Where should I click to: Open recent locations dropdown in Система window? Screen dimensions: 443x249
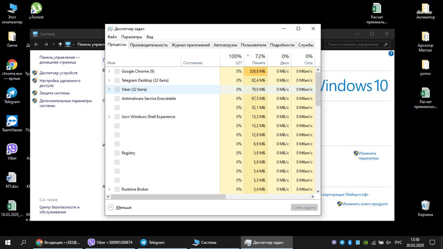(x=53, y=44)
